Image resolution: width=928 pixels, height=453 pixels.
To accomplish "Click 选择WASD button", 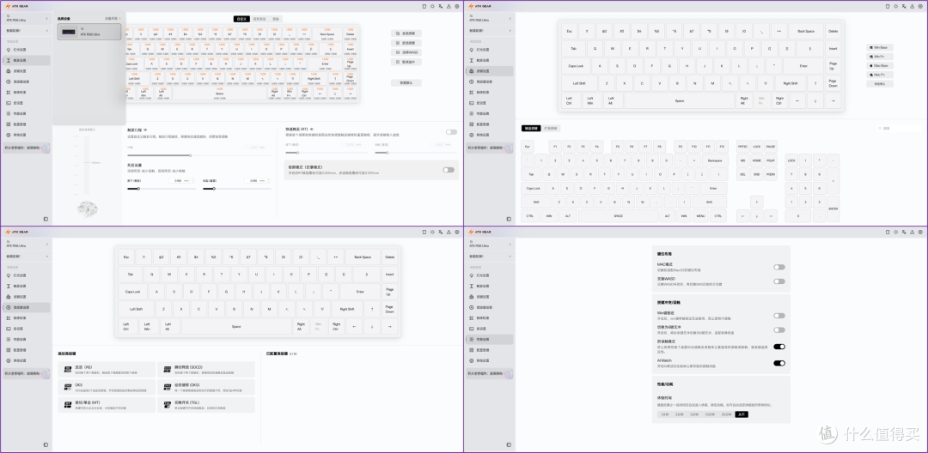I will pos(406,52).
